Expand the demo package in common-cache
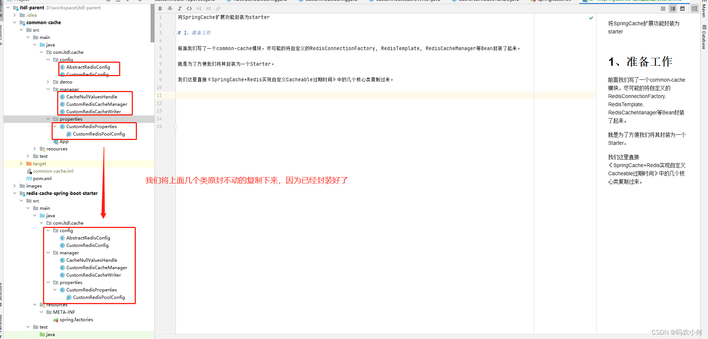The height and width of the screenshot is (339, 708). (x=48, y=82)
